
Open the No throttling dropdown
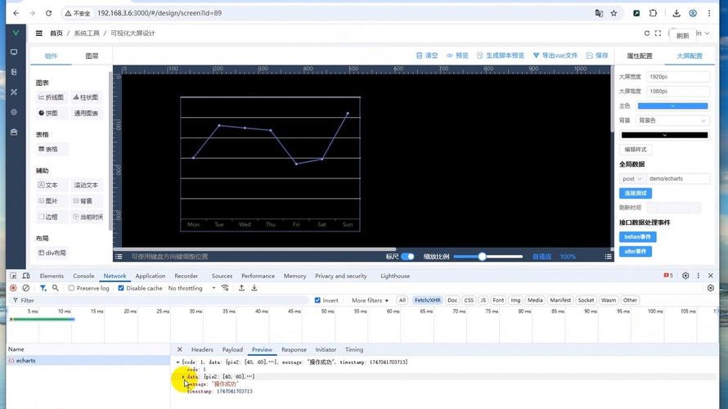coord(191,288)
